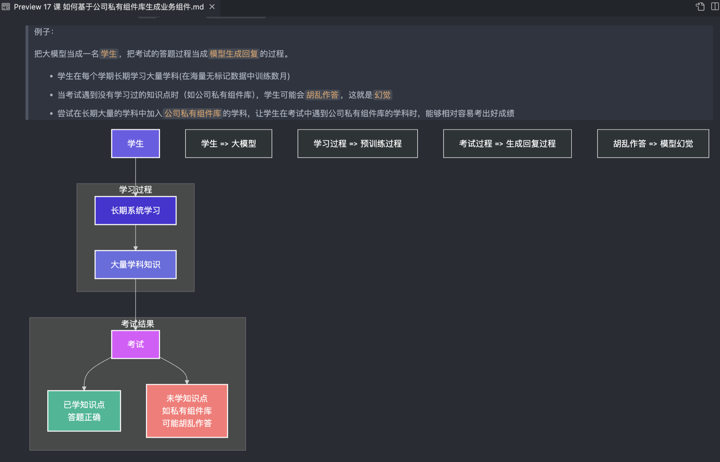Click the 学习过程 => 预训练过程 box
The height and width of the screenshot is (462, 720).
point(357,144)
